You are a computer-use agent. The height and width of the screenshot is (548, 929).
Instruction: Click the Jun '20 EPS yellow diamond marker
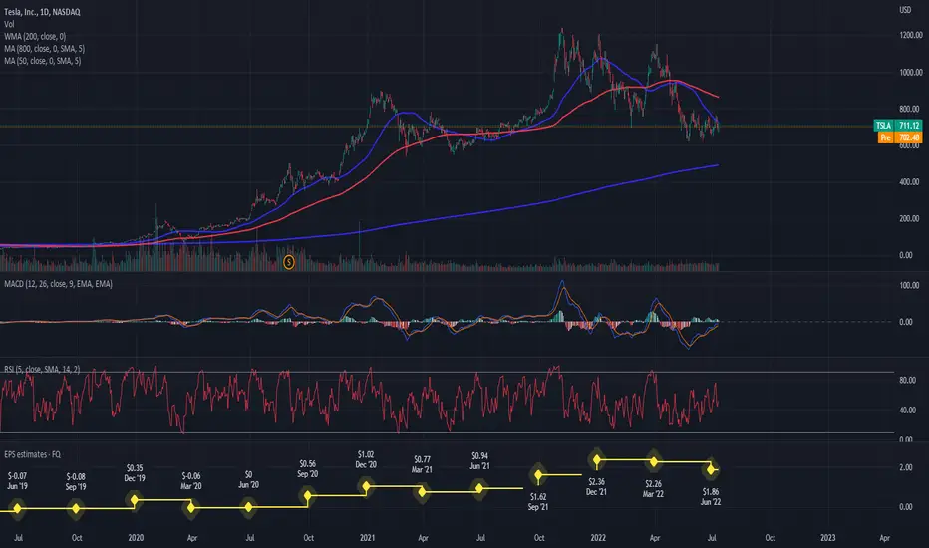(x=249, y=507)
